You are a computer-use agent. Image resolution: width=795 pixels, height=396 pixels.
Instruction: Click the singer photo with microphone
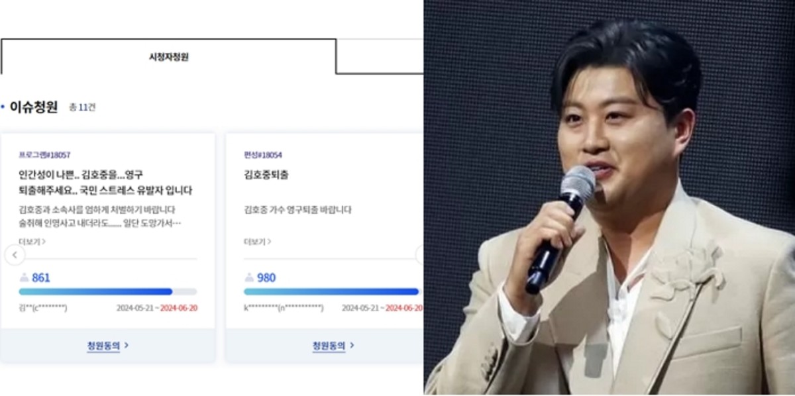609,197
